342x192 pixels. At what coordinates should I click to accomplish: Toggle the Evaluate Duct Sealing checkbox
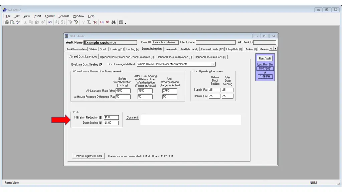coord(101,65)
